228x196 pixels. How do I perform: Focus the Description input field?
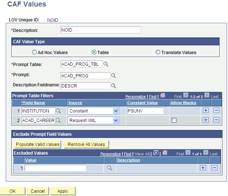click(101, 30)
